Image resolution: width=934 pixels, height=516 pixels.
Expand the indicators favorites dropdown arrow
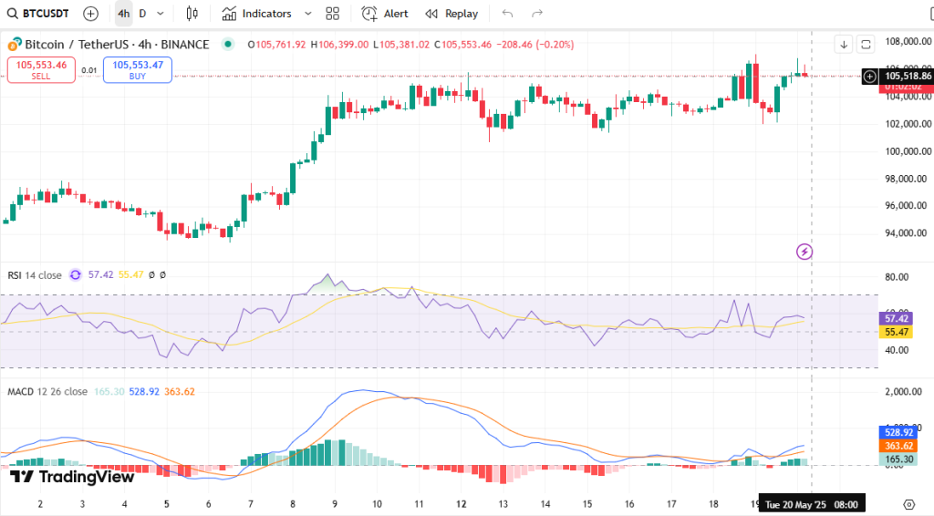tap(307, 14)
